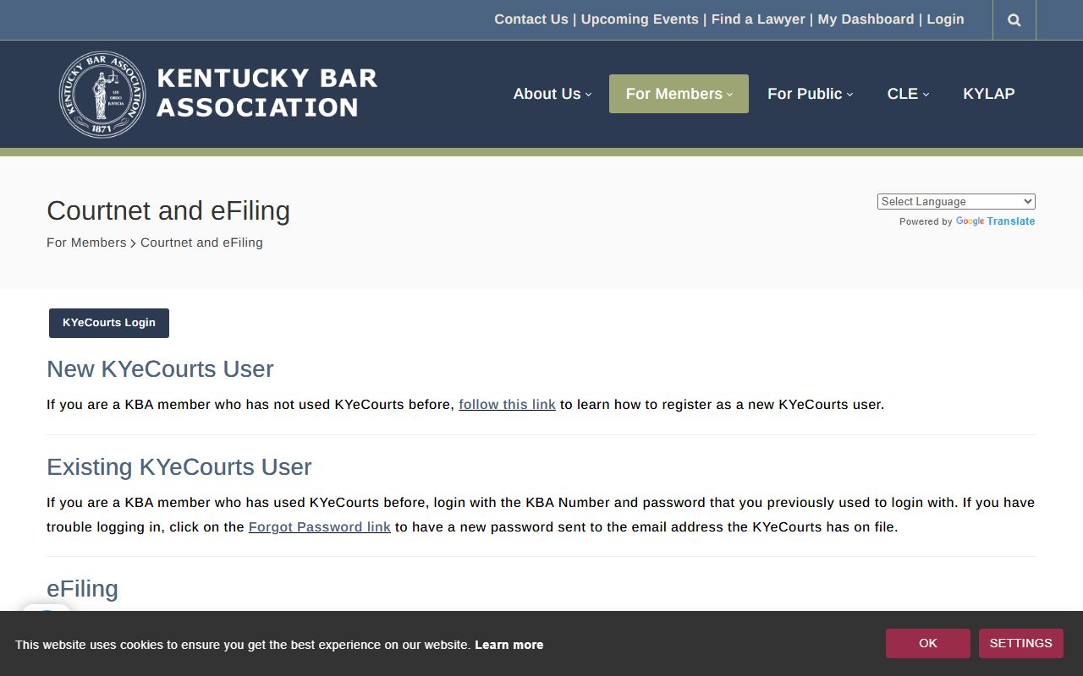The image size is (1083, 676).
Task: Accept cookies with the OK button
Action: [x=928, y=643]
